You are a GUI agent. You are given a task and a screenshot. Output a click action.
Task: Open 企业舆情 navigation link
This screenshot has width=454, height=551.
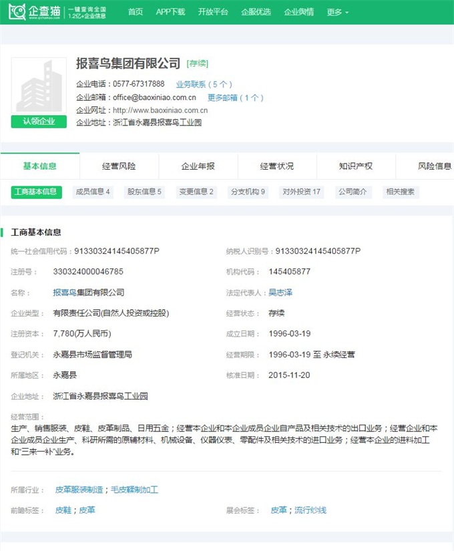(298, 12)
